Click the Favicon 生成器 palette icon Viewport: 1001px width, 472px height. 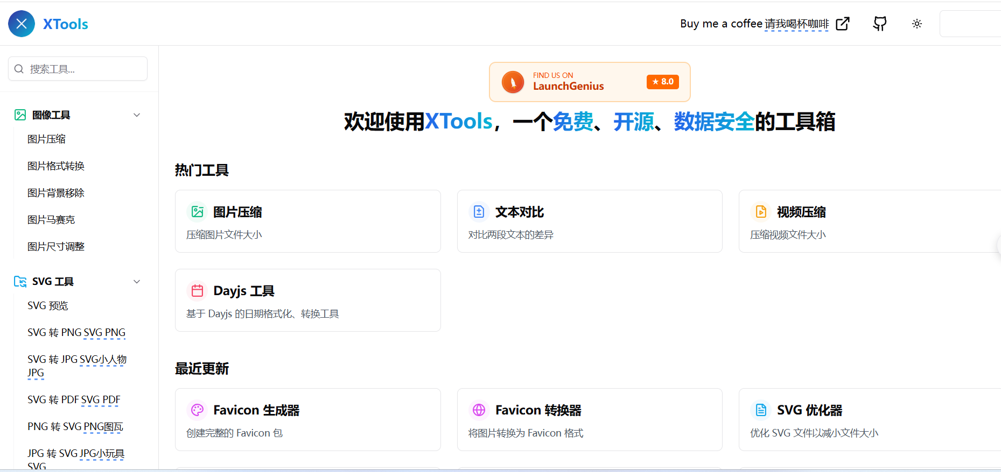click(x=198, y=410)
